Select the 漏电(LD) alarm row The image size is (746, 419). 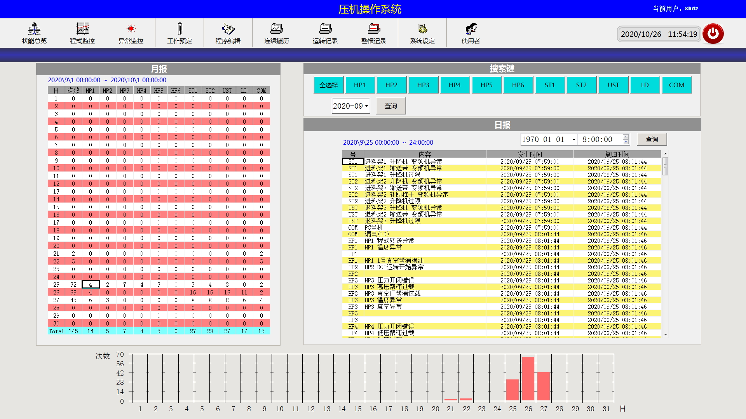click(x=502, y=234)
